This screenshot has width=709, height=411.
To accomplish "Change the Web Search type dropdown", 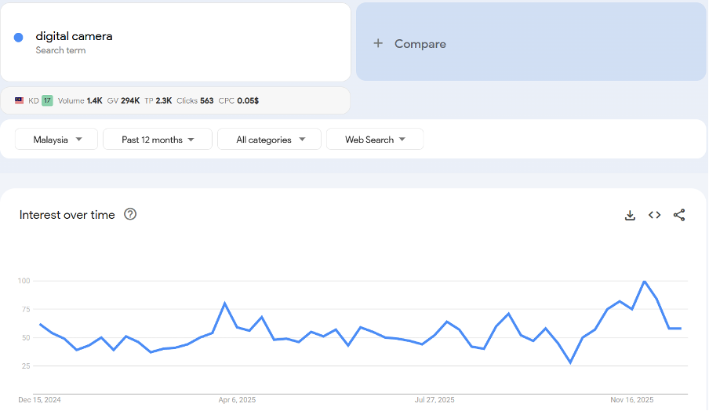I will pyautogui.click(x=375, y=140).
